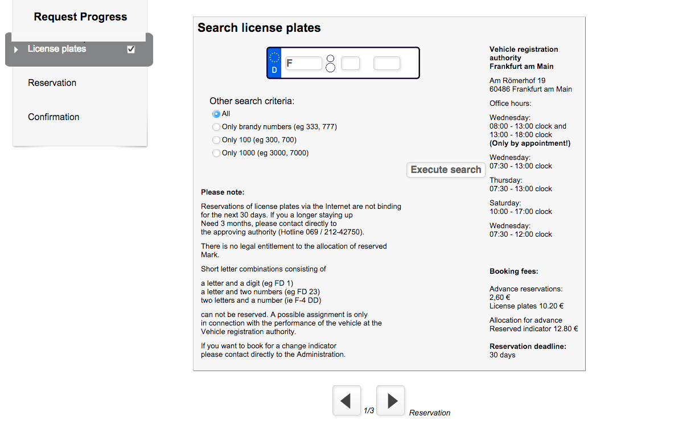Click the upper seal circle on the plate
This screenshot has height=428, width=699.
[x=330, y=59]
